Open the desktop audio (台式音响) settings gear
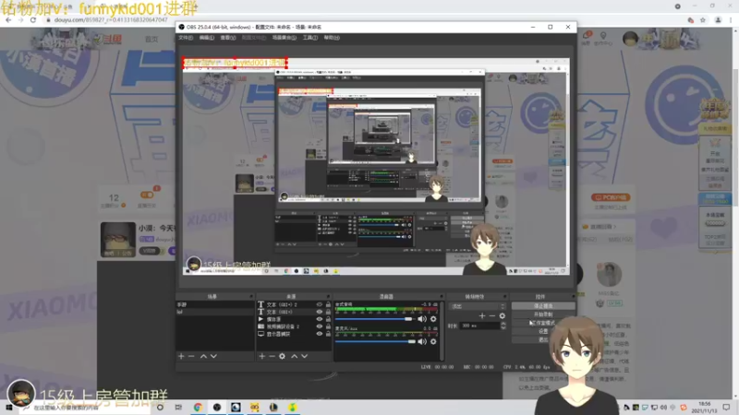Image resolution: width=739 pixels, height=415 pixels. click(x=433, y=319)
